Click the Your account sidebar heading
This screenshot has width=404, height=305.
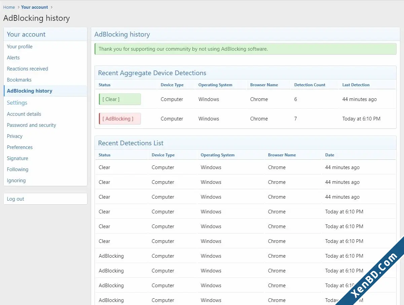[26, 34]
